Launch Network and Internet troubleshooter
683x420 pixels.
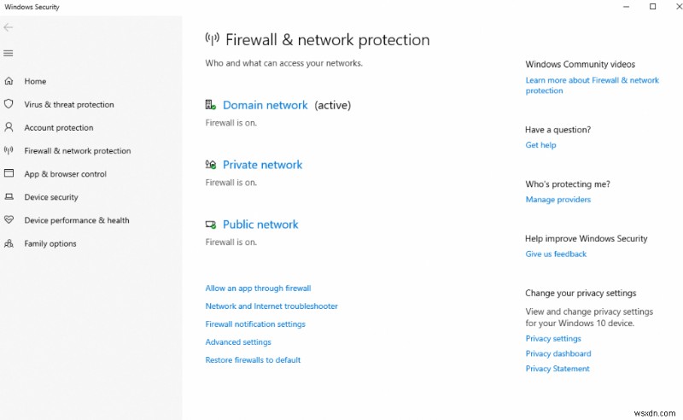[271, 306]
